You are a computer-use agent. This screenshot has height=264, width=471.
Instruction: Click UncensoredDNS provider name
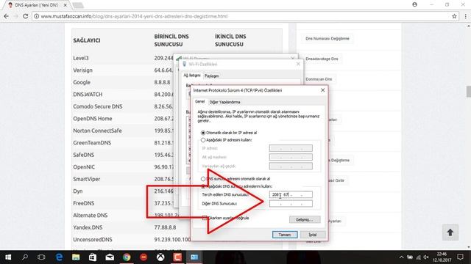93,240
